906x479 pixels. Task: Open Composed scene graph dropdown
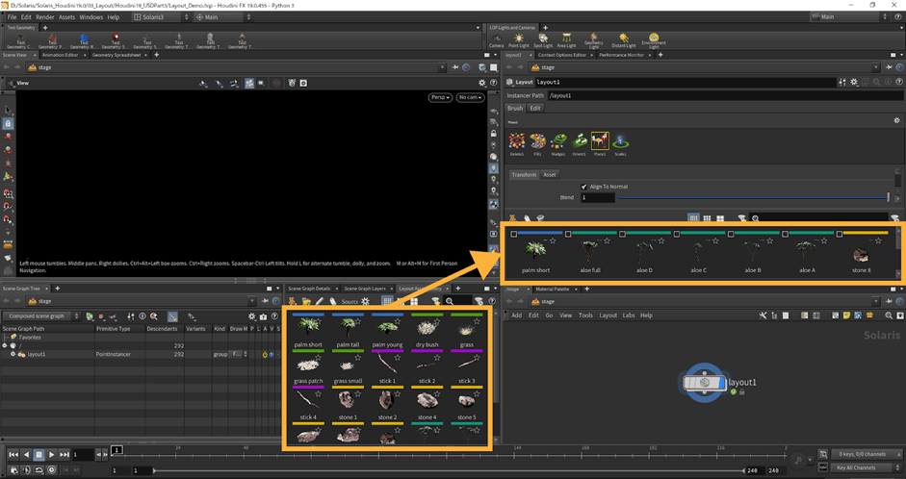pyautogui.click(x=41, y=316)
